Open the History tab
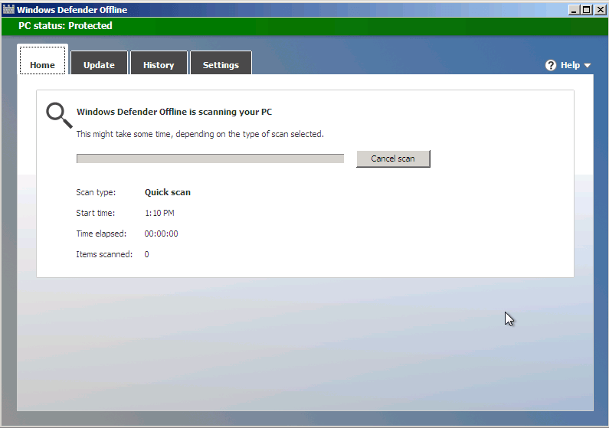This screenshot has width=609, height=428. click(x=159, y=63)
